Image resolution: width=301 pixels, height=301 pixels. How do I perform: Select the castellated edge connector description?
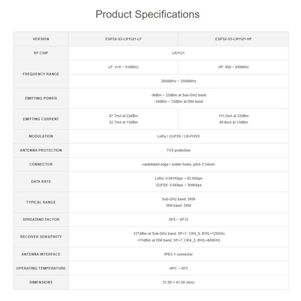click(178, 164)
